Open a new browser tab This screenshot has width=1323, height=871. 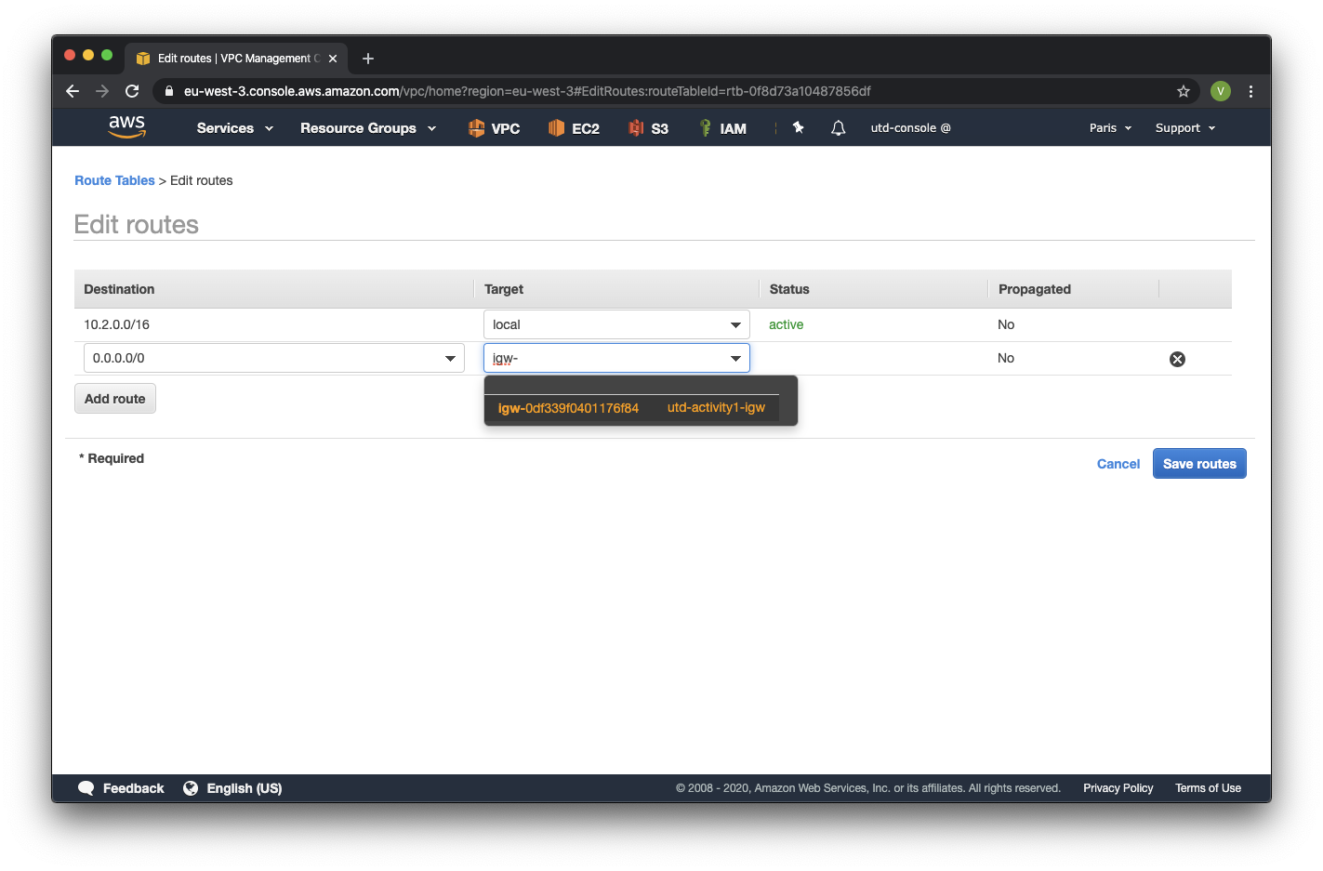(368, 59)
